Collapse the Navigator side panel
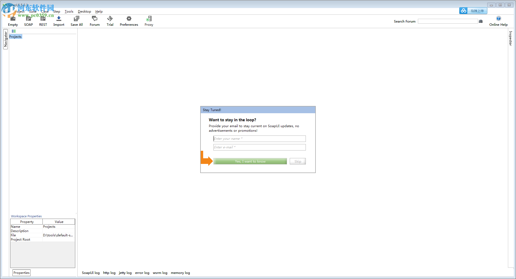The width and height of the screenshot is (516, 279). coord(5,39)
